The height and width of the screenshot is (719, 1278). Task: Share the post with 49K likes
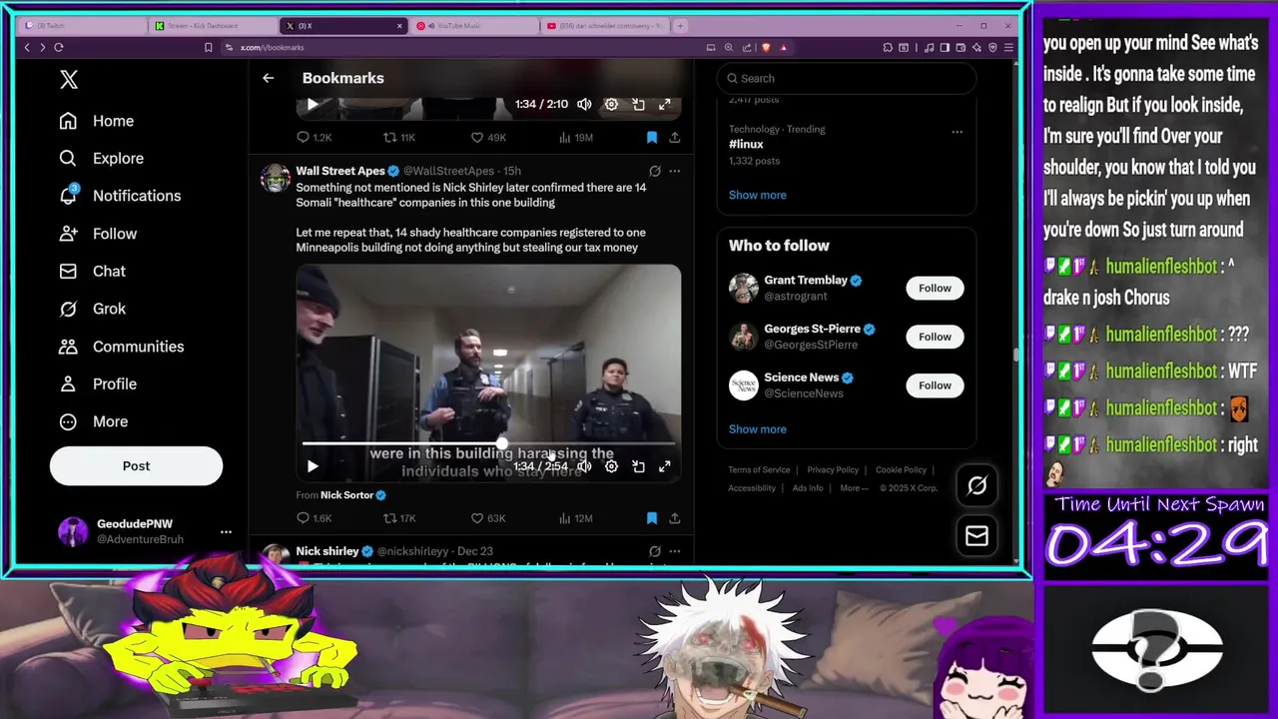coord(675,138)
